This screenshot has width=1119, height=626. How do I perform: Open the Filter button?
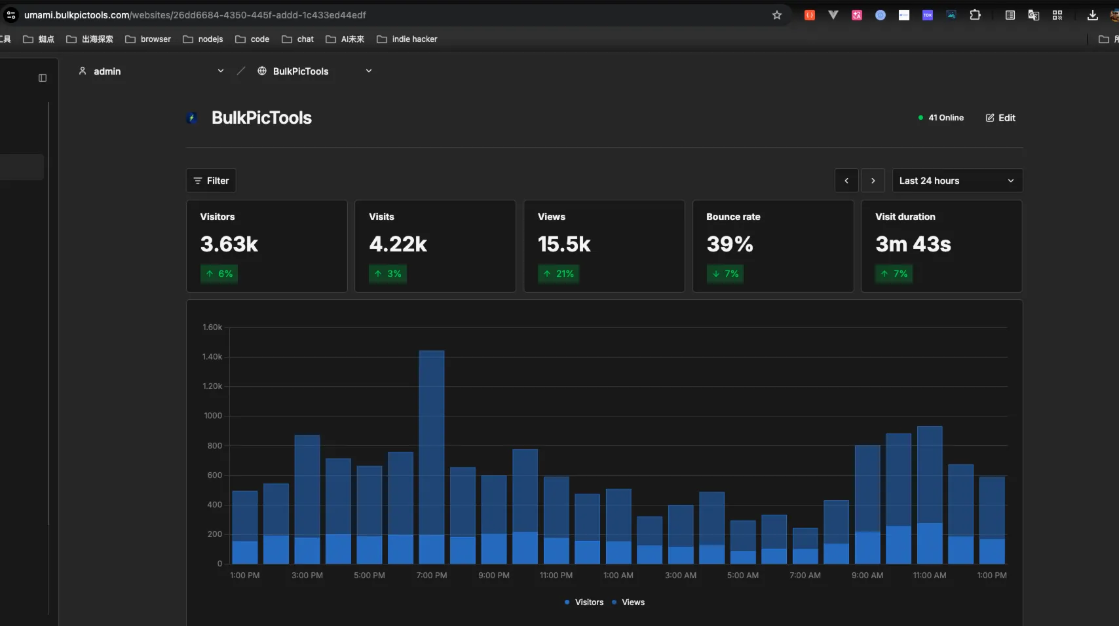pyautogui.click(x=211, y=181)
